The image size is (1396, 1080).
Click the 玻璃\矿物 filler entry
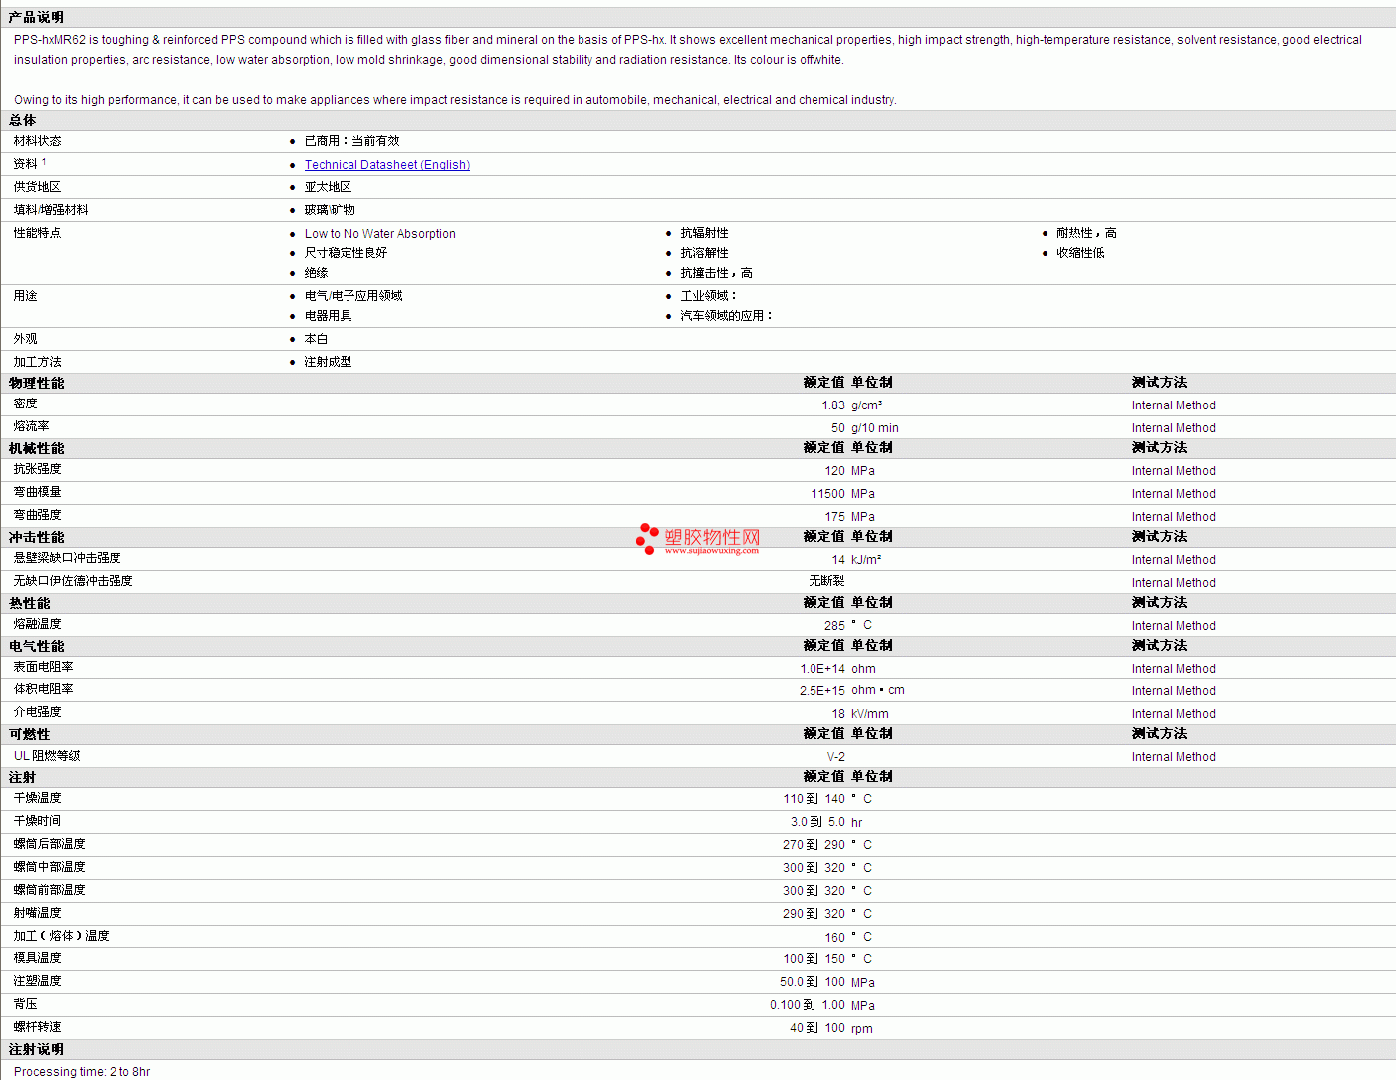point(330,210)
